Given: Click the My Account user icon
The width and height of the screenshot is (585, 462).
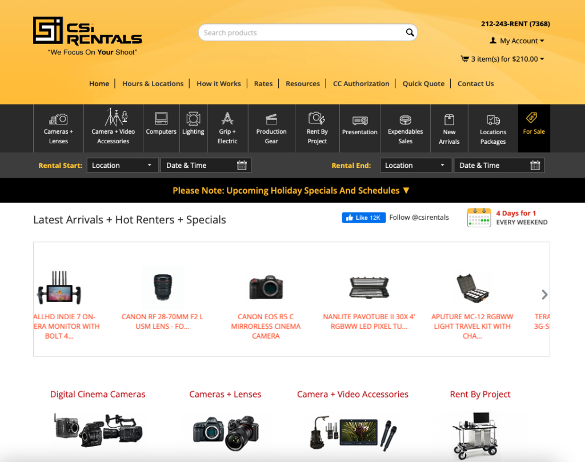Looking at the screenshot, I should (493, 41).
